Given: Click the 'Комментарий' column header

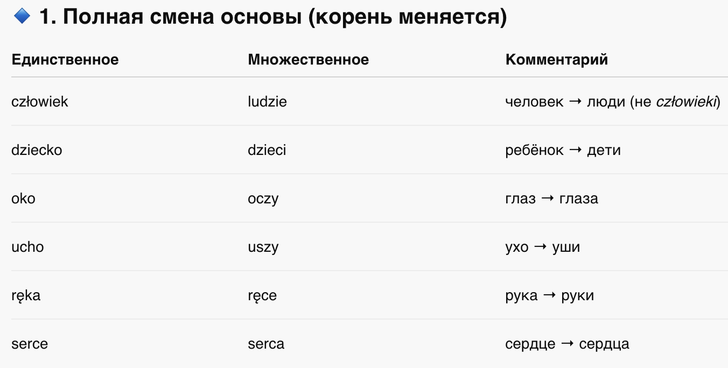Looking at the screenshot, I should coord(557,59).
